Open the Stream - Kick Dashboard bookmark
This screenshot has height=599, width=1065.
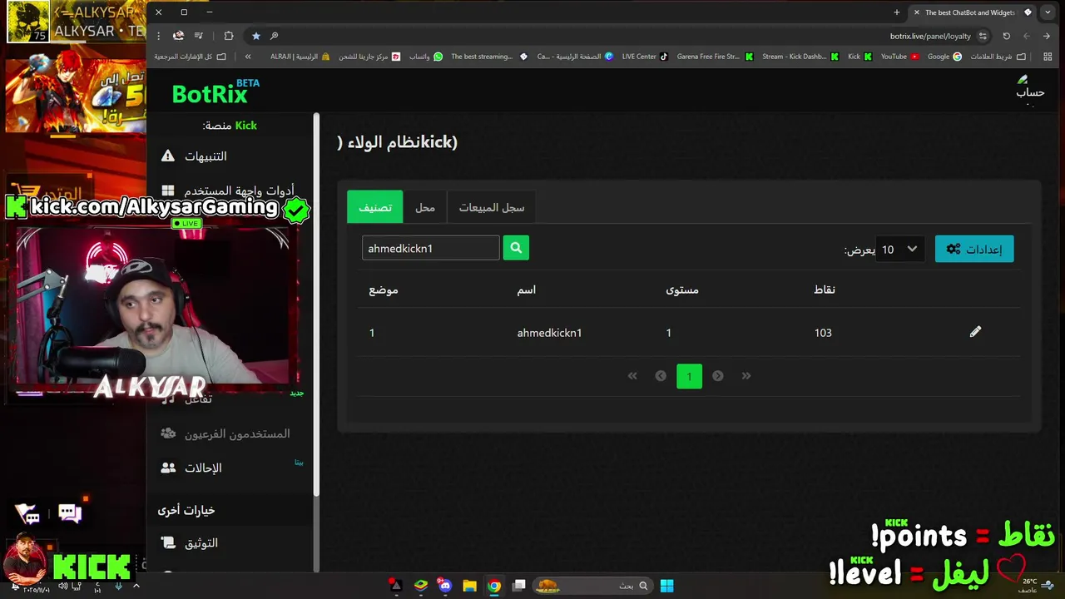(x=800, y=57)
